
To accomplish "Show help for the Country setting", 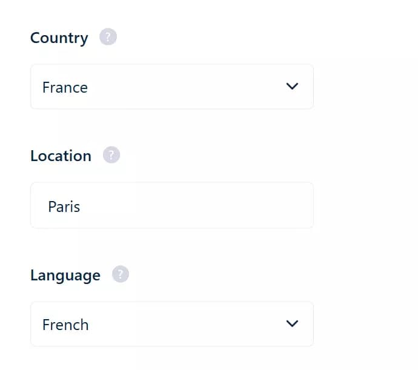I will (x=108, y=38).
